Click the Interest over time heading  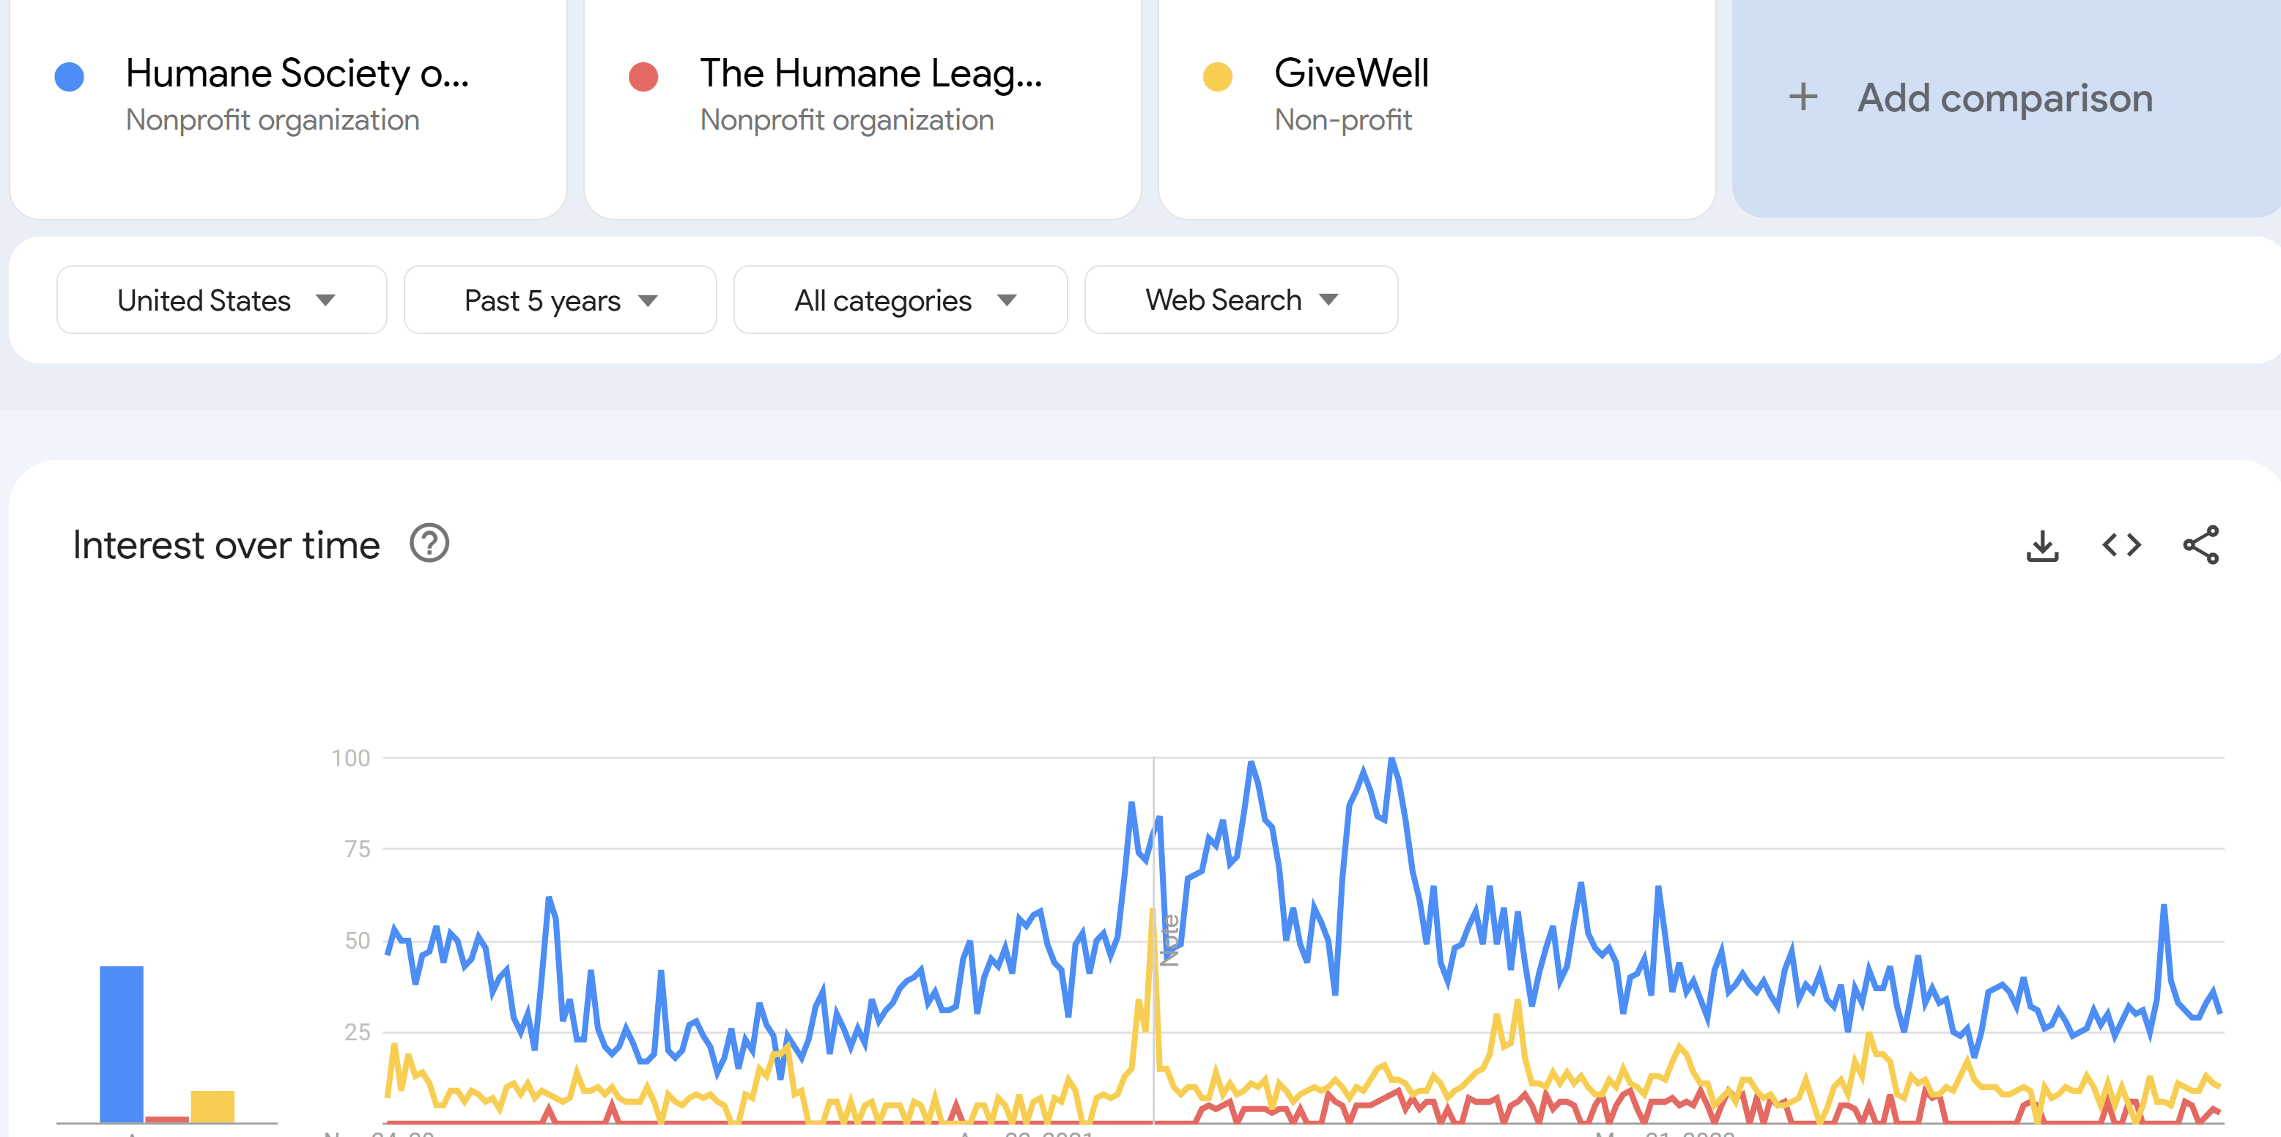pos(226,546)
